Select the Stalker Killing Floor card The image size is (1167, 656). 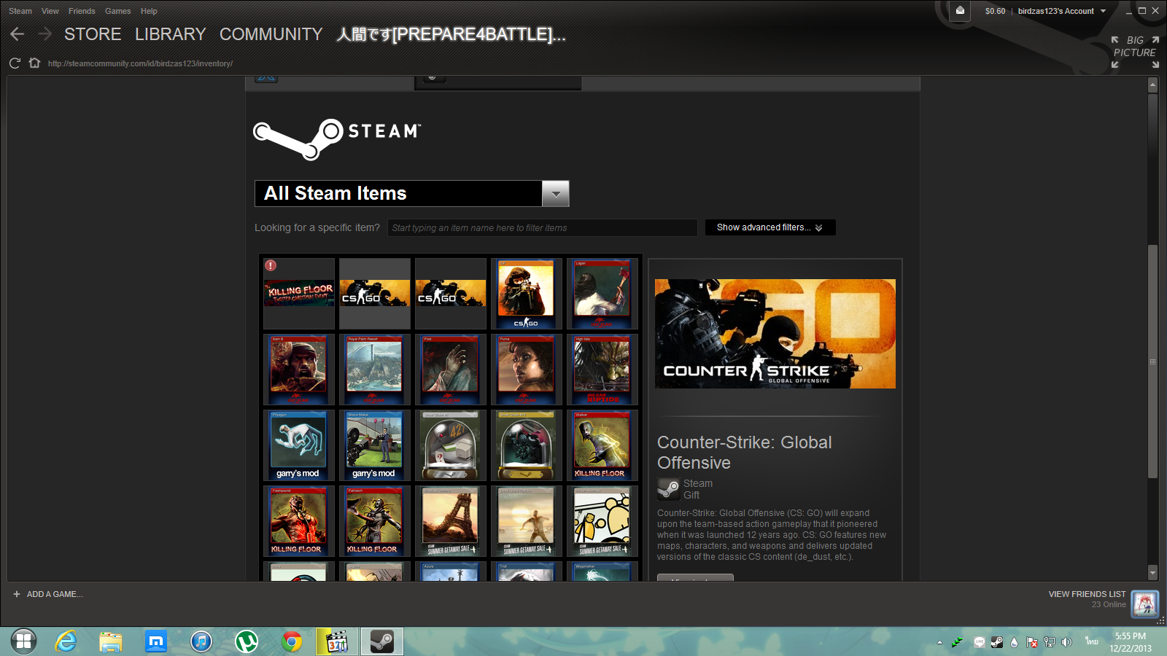point(602,445)
